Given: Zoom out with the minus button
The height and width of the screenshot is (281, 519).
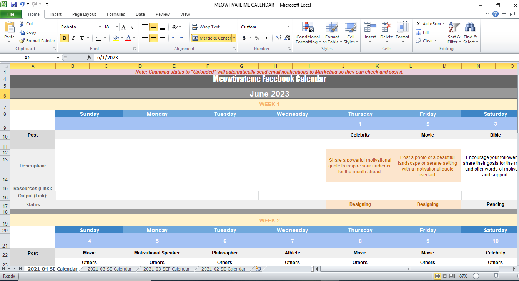Looking at the screenshot, I should 476,276.
